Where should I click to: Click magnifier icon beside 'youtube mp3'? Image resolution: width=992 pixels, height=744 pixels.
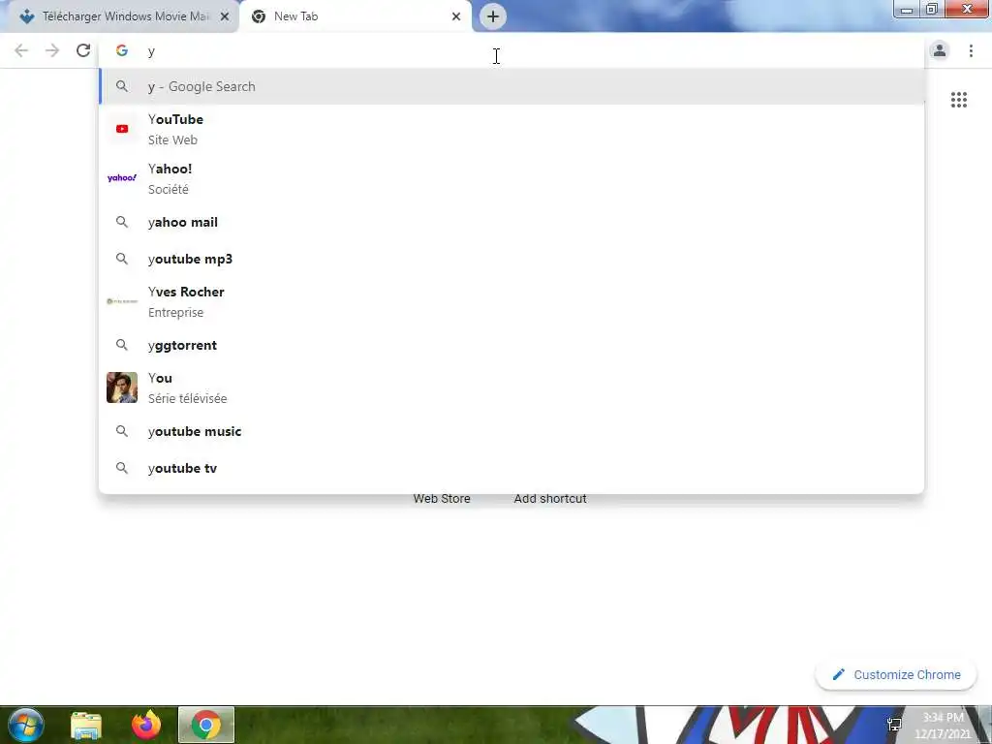(x=121, y=259)
